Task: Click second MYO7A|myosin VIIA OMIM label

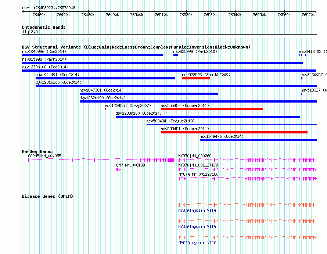Action: point(197,226)
